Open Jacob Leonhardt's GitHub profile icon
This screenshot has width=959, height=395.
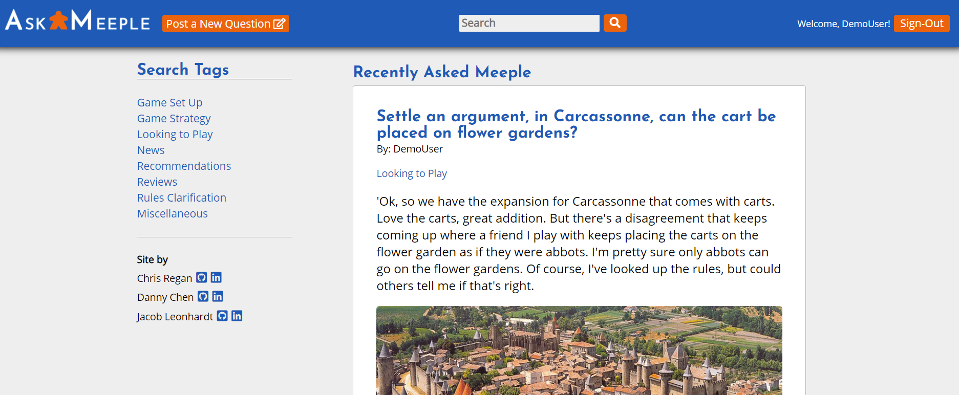[x=222, y=316]
